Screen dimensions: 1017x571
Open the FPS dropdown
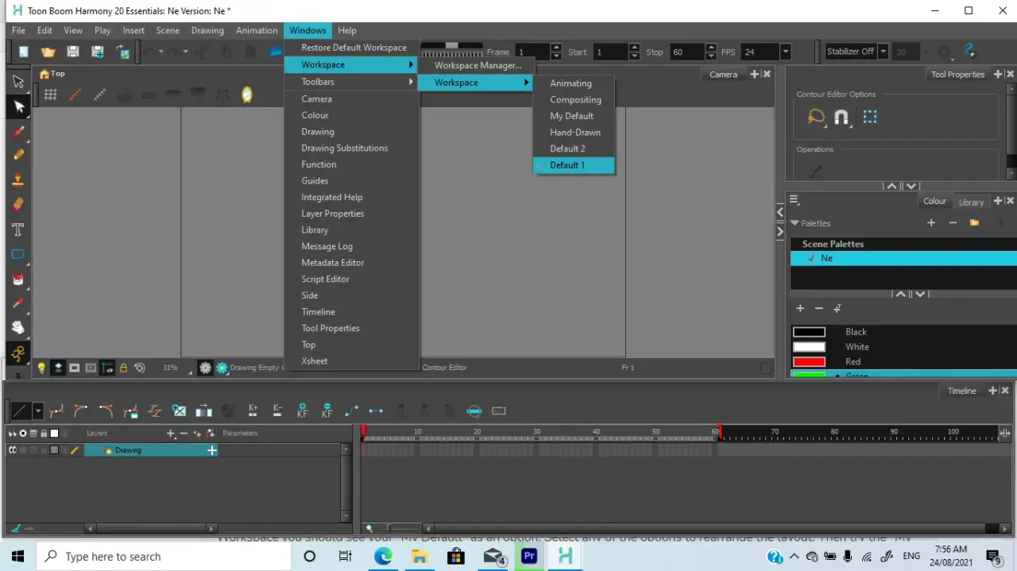click(x=785, y=52)
